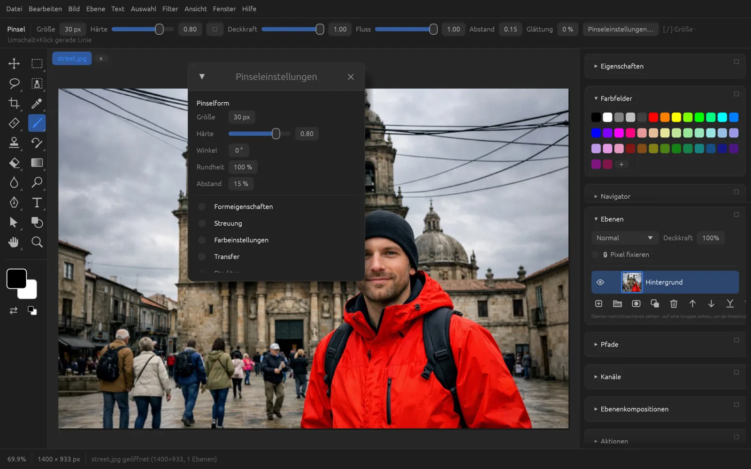Toggle the checkbox next to Deckkraft
The width and height of the screenshot is (751, 469).
tap(215, 29)
